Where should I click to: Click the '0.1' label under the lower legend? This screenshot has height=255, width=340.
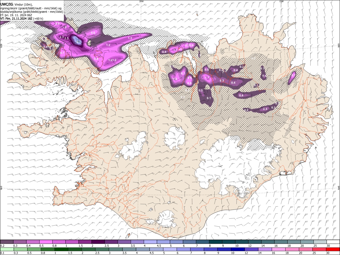pyautogui.click(x=2, y=253)
